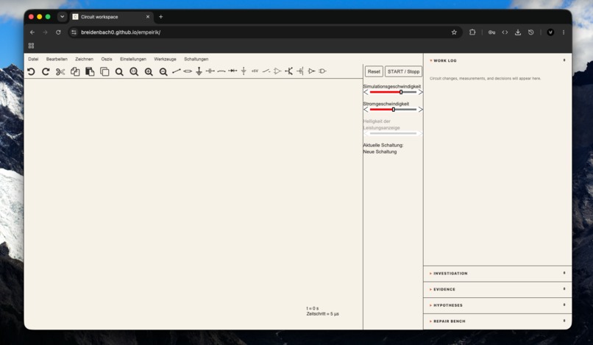
Task: Click the browser back arrow
Action: [x=32, y=32]
